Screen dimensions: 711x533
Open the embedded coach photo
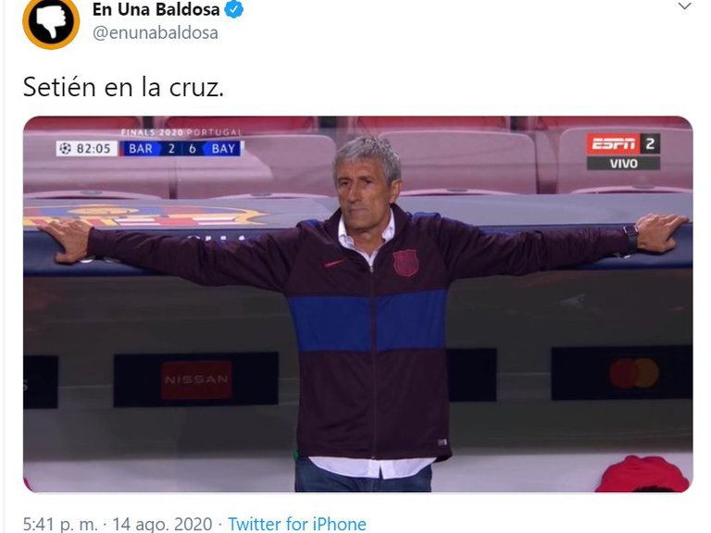[357, 304]
